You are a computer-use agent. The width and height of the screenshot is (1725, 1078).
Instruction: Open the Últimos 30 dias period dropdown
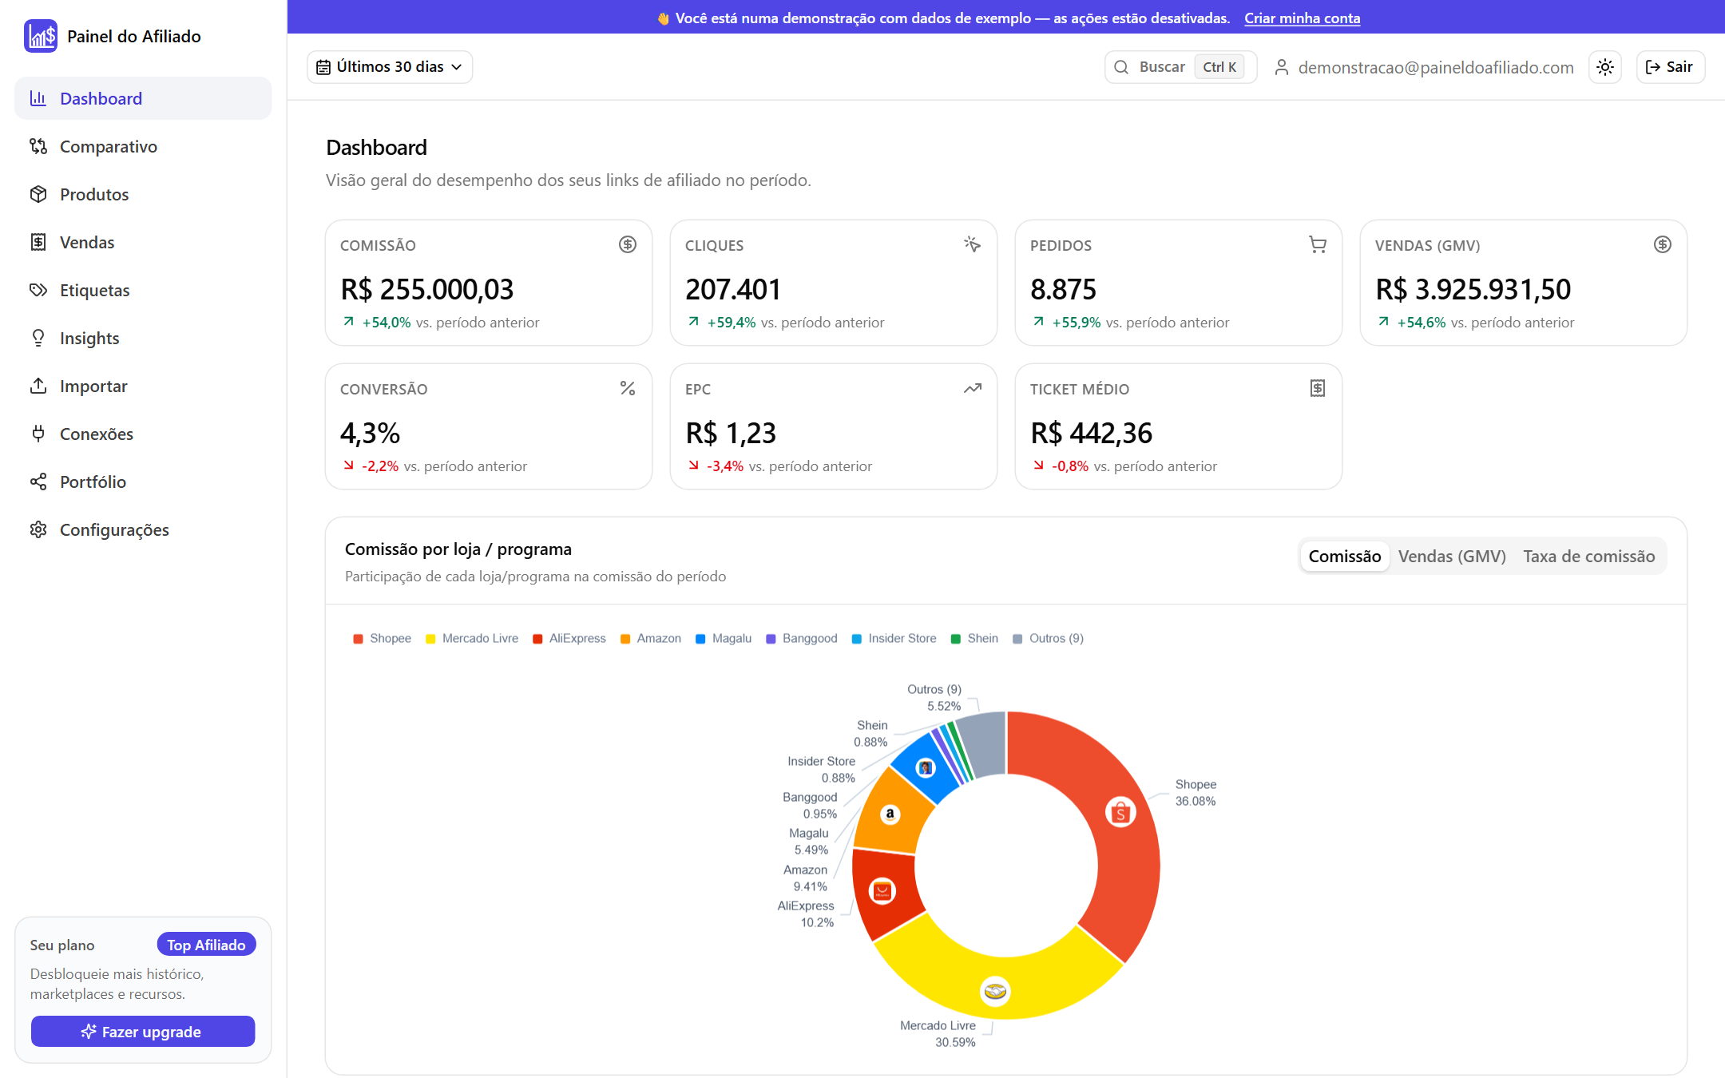tap(390, 67)
